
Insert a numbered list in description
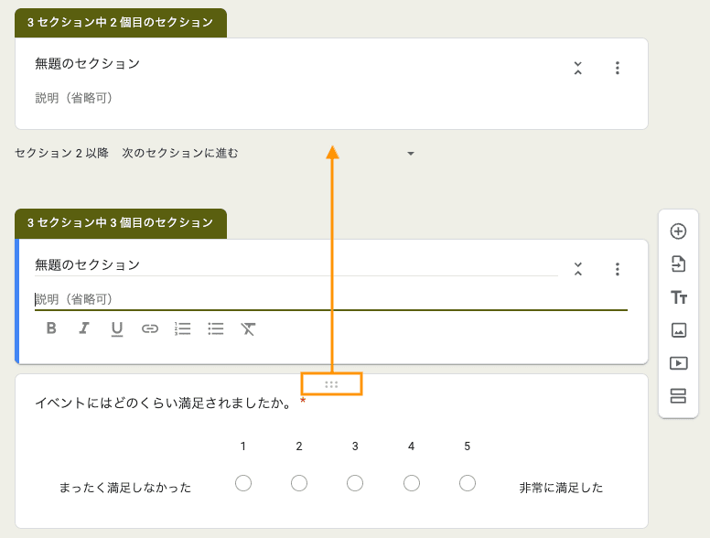pos(183,328)
